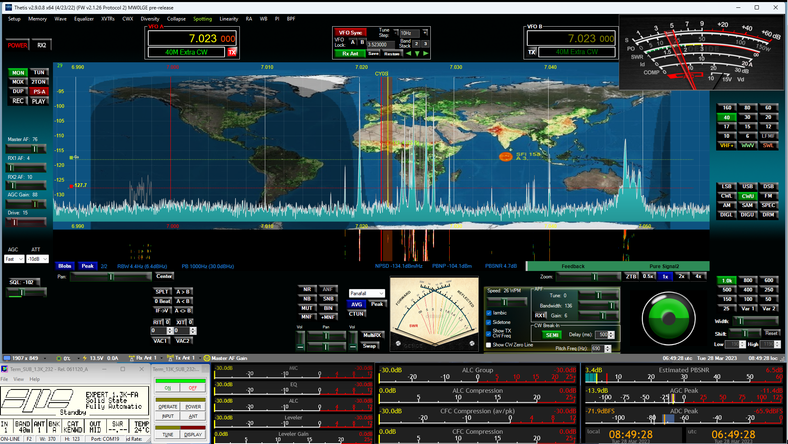Toggle the VFO Sync button

[350, 33]
